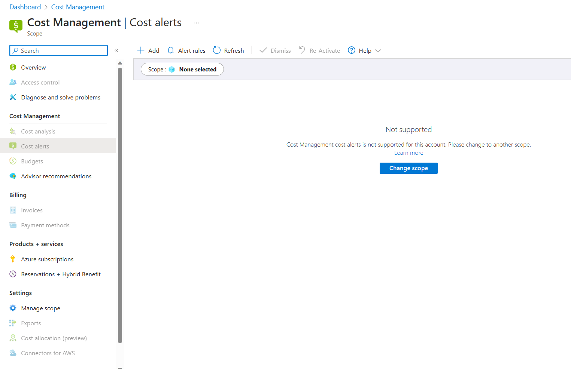This screenshot has height=369, width=571.
Task: Click the Add plus icon
Action: [141, 50]
